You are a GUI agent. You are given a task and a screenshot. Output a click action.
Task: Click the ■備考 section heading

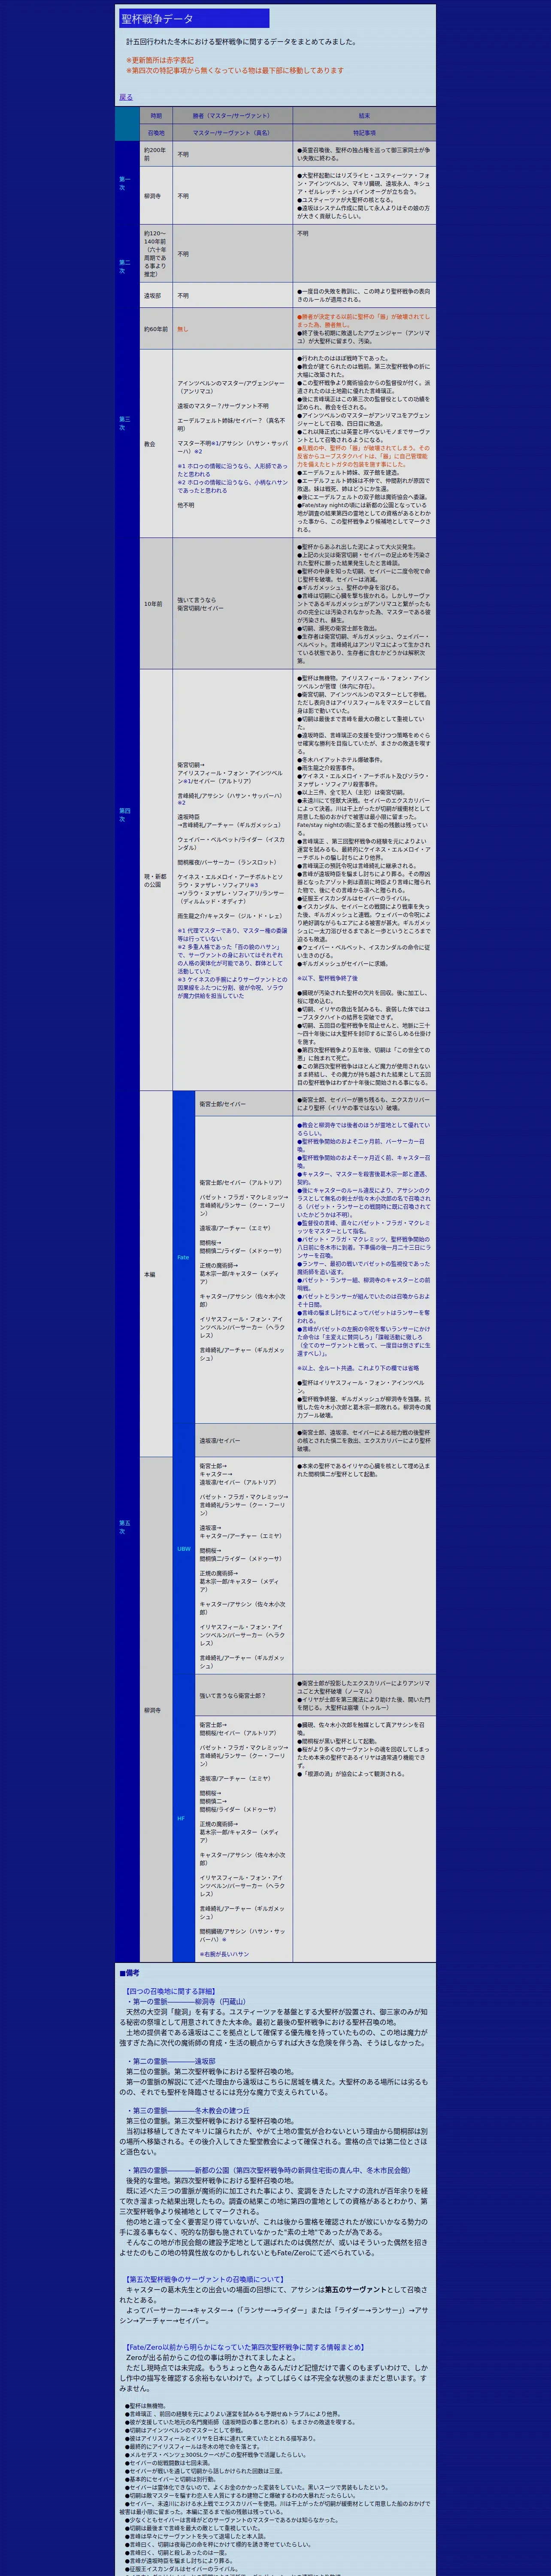[x=130, y=1973]
